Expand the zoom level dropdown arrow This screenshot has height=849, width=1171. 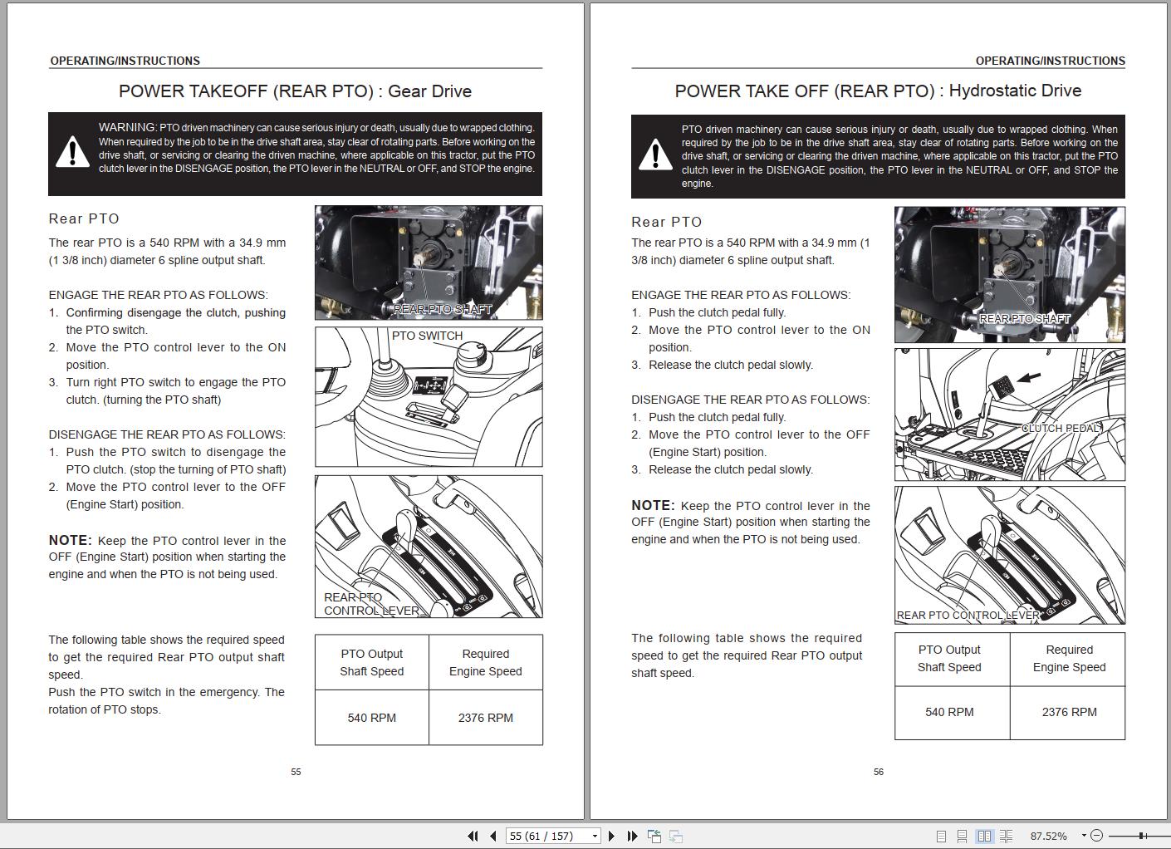(x=1083, y=836)
